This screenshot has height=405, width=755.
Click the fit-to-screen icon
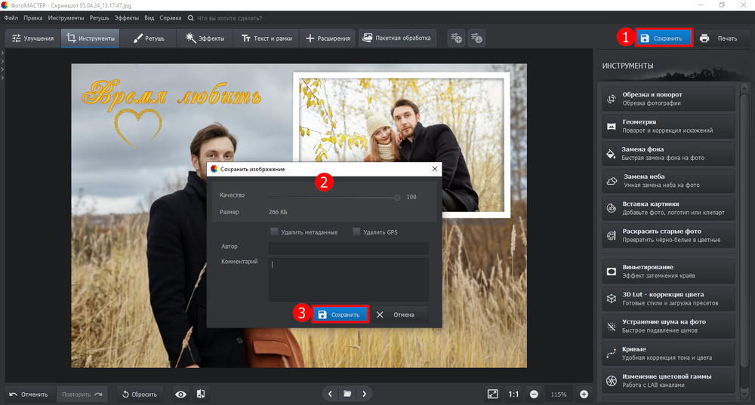(x=492, y=394)
